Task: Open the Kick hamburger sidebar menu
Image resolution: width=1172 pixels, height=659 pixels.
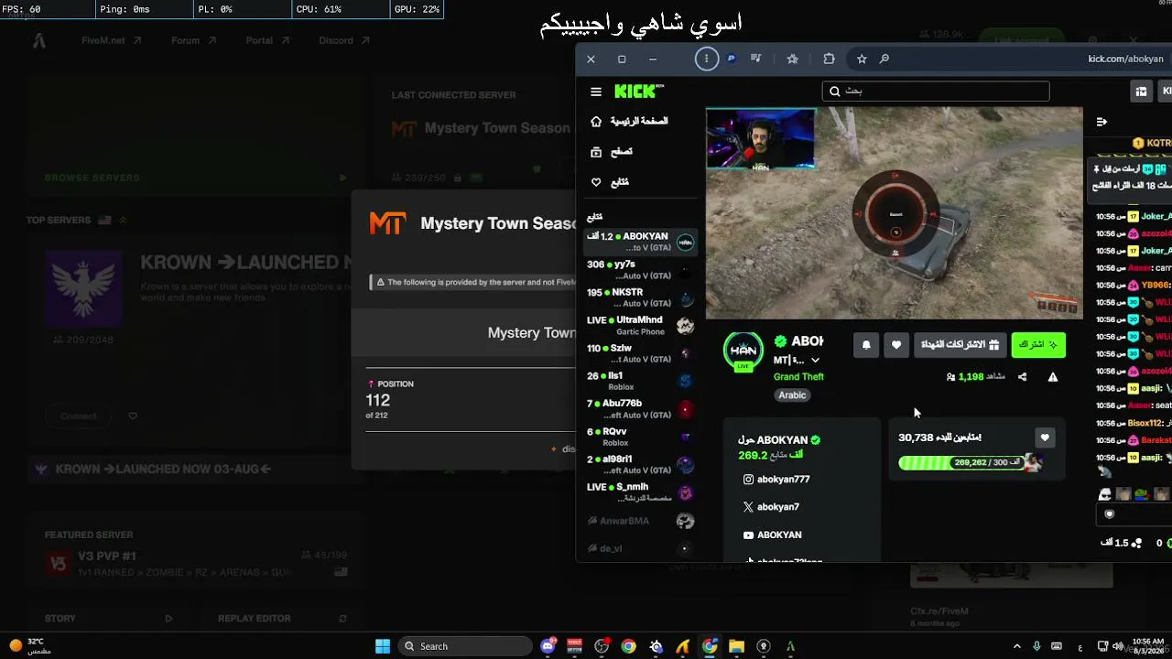Action: (x=596, y=92)
